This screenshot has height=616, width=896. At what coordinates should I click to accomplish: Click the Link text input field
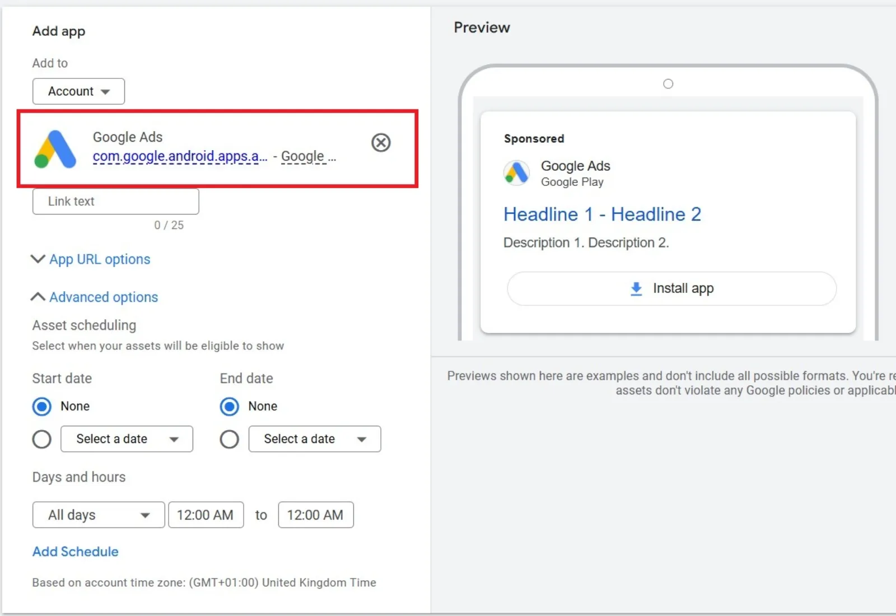[116, 202]
